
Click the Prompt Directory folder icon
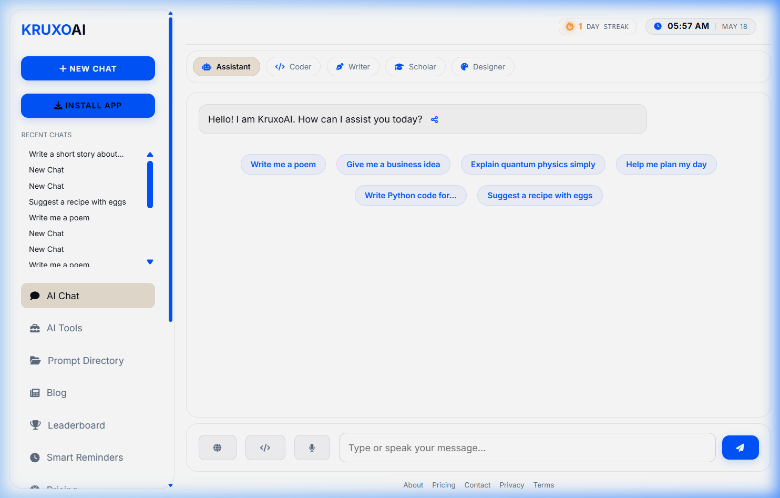tap(35, 361)
